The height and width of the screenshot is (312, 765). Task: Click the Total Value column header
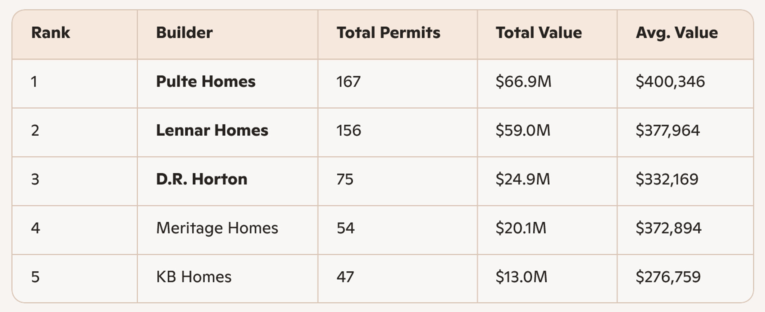click(x=539, y=33)
